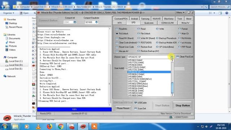Click the log panel scroll up arrow
This screenshot has height=130, width=231.
coord(110,29)
